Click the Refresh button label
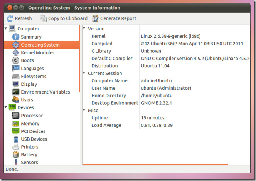Viewport: 256px width, 181px height. point(23,18)
